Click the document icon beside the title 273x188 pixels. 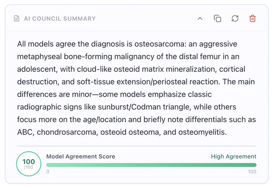16,18
